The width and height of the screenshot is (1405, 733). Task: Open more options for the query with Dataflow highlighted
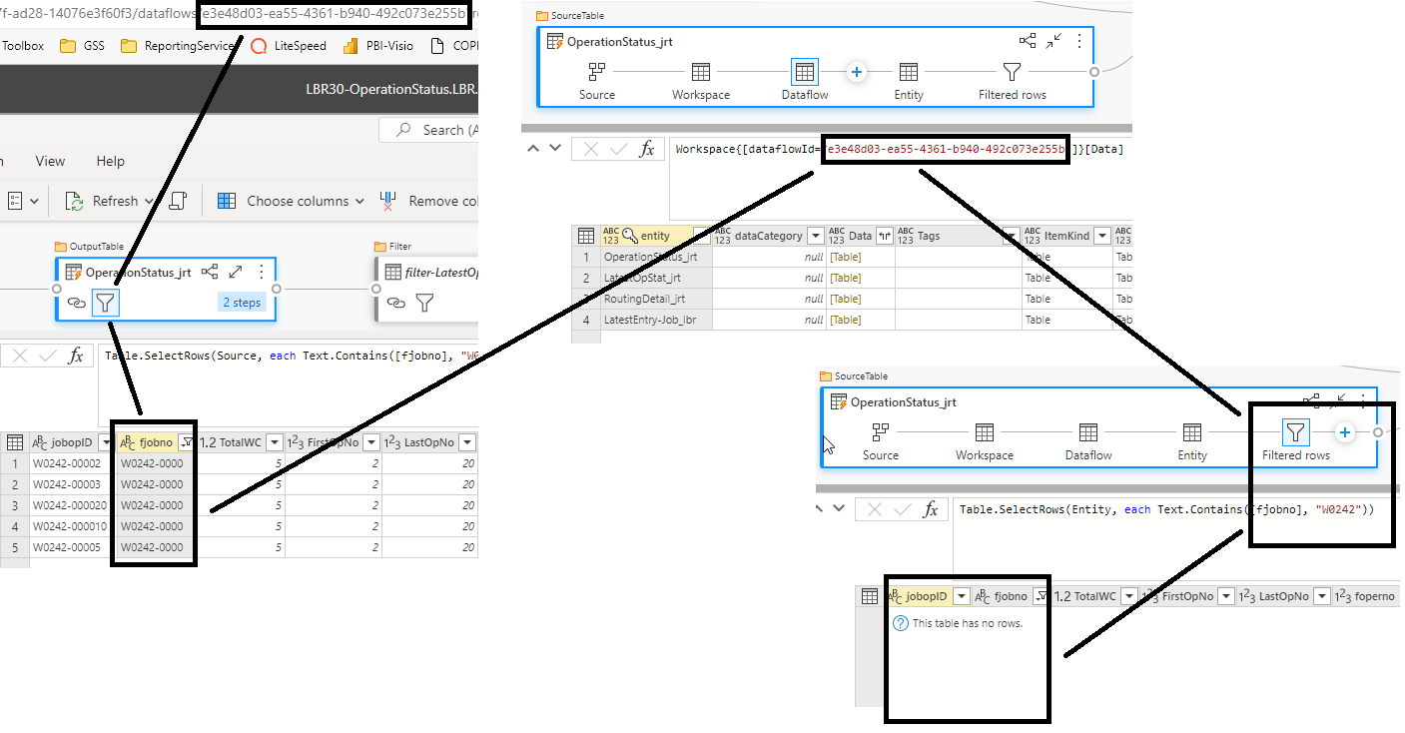(1078, 41)
